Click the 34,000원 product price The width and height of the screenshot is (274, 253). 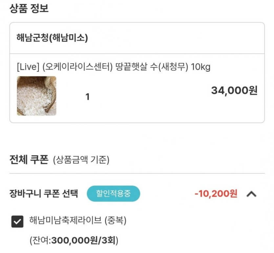(x=234, y=90)
